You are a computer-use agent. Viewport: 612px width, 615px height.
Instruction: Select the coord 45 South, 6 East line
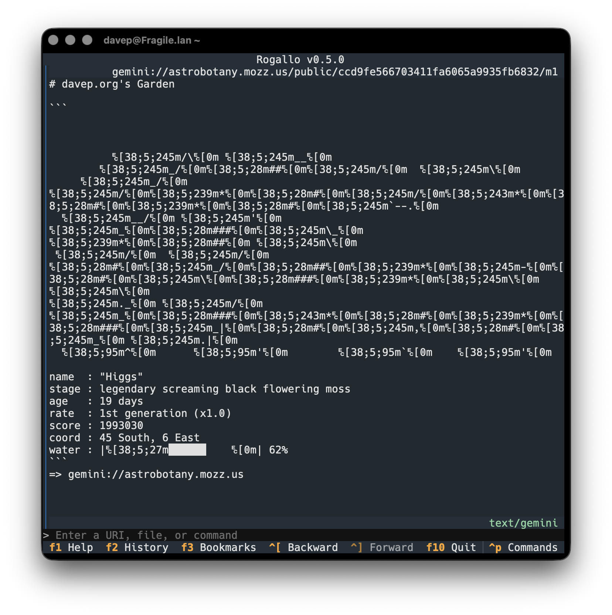124,438
